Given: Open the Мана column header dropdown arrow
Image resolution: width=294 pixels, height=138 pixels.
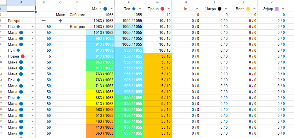Looking at the screenshot, I should click(111, 9).
